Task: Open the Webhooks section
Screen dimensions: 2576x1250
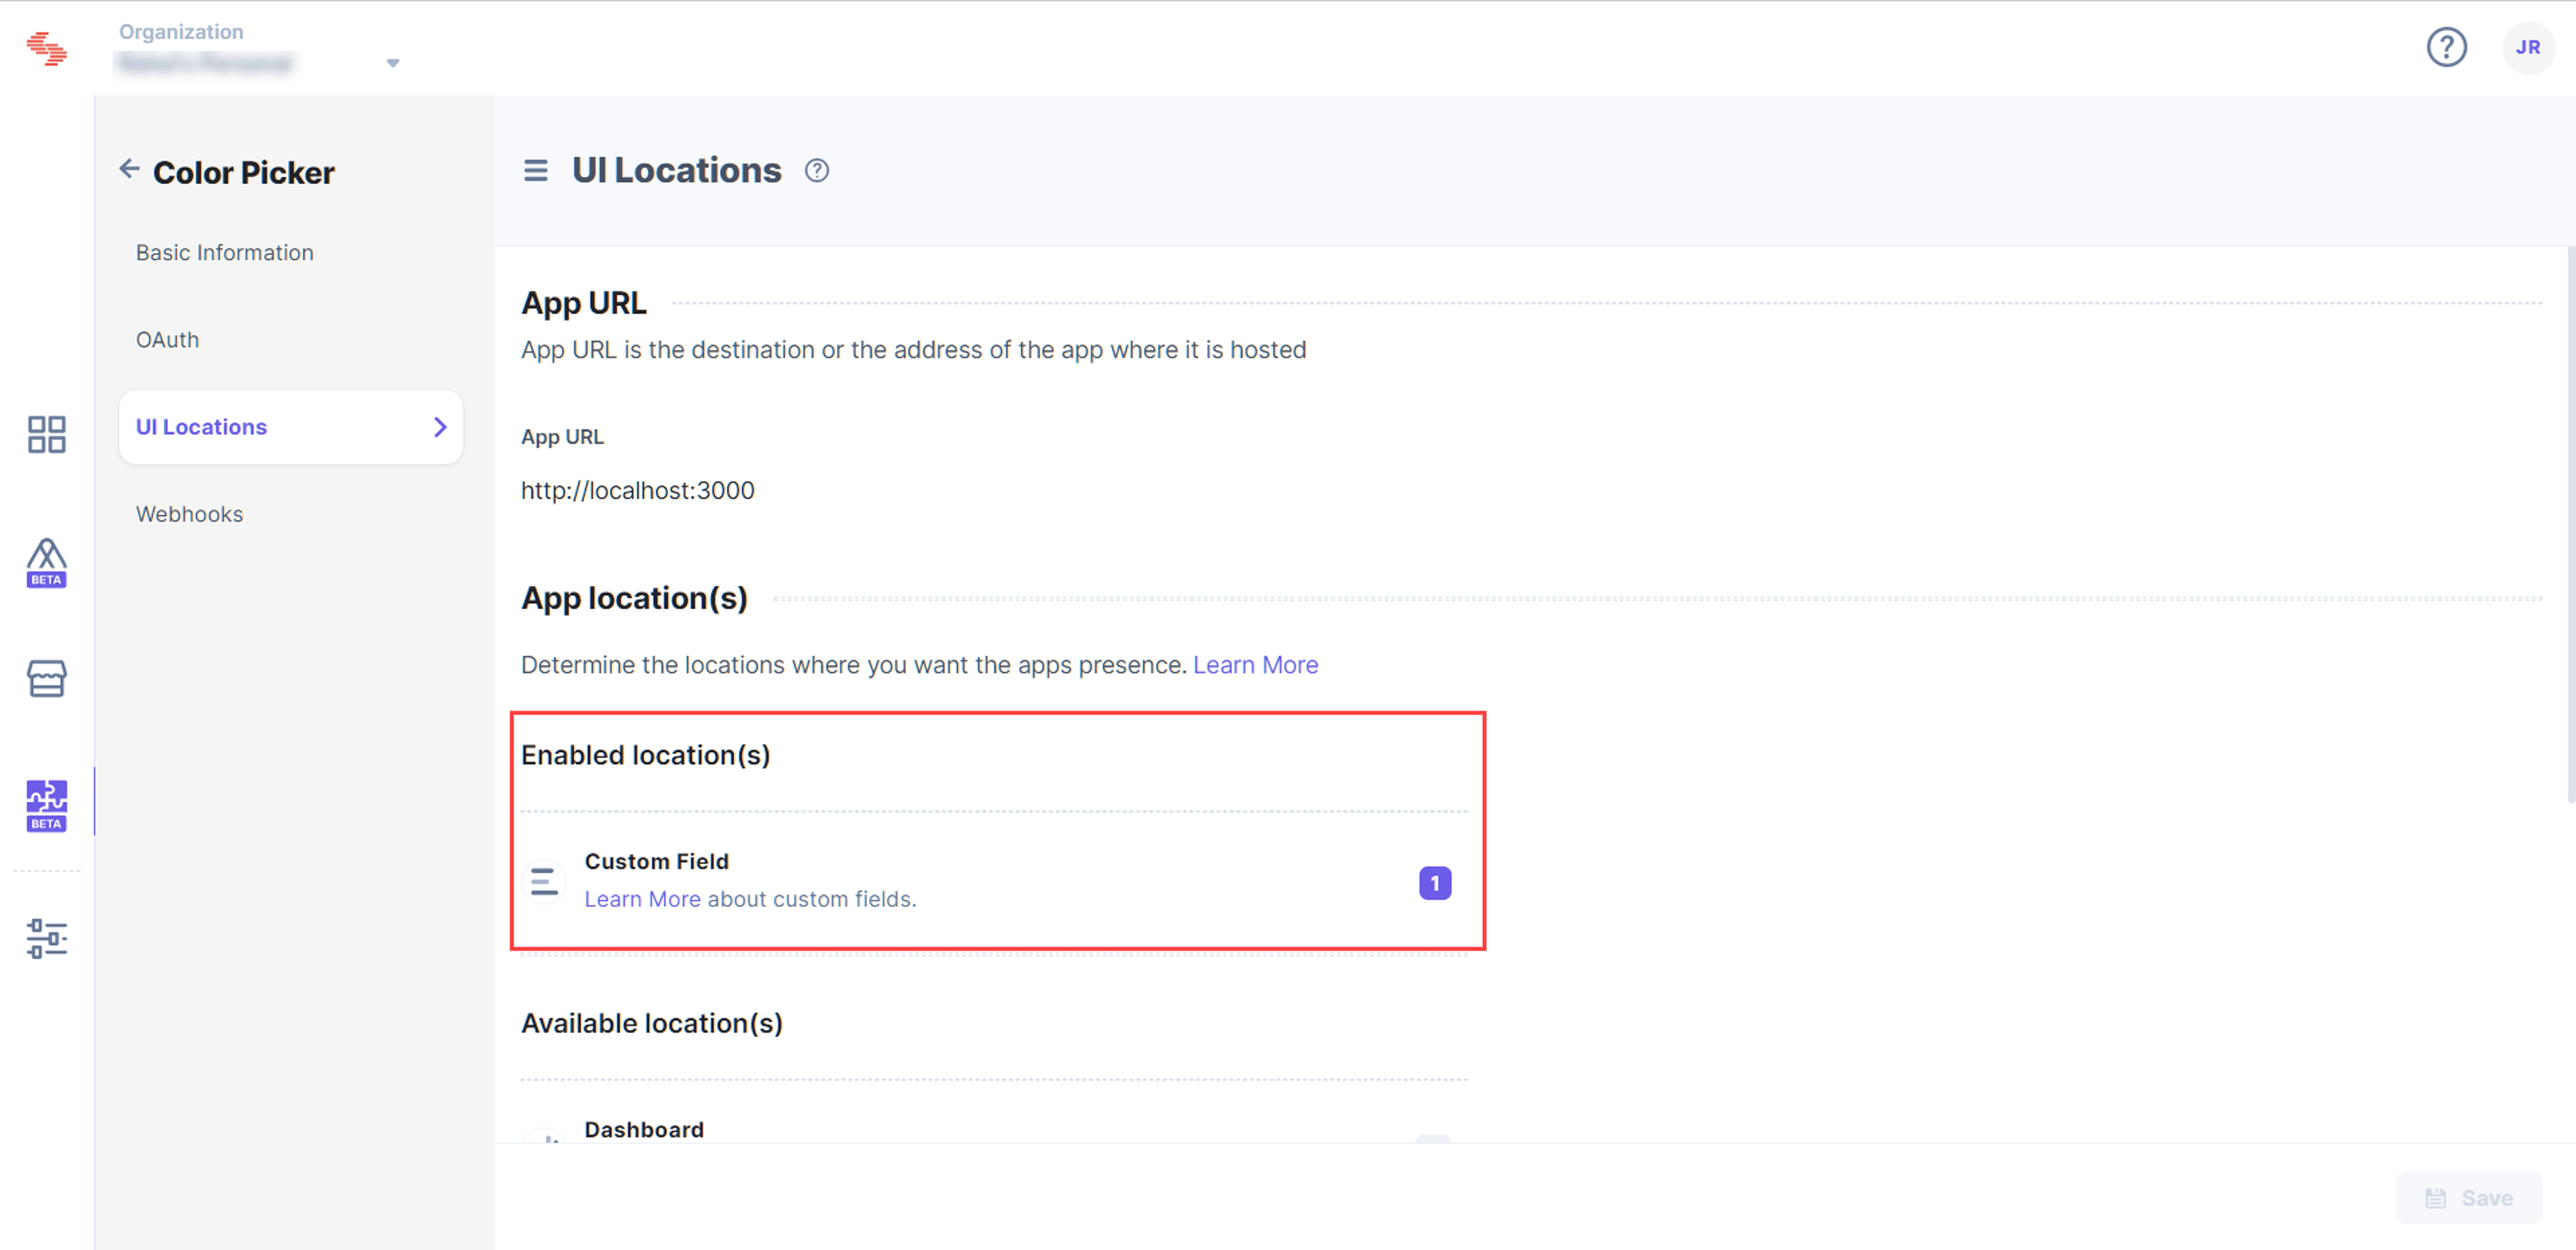Action: 190,514
